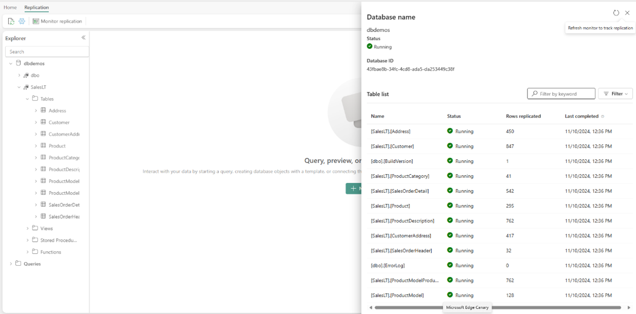Click the Functions folder icon

tap(35, 251)
